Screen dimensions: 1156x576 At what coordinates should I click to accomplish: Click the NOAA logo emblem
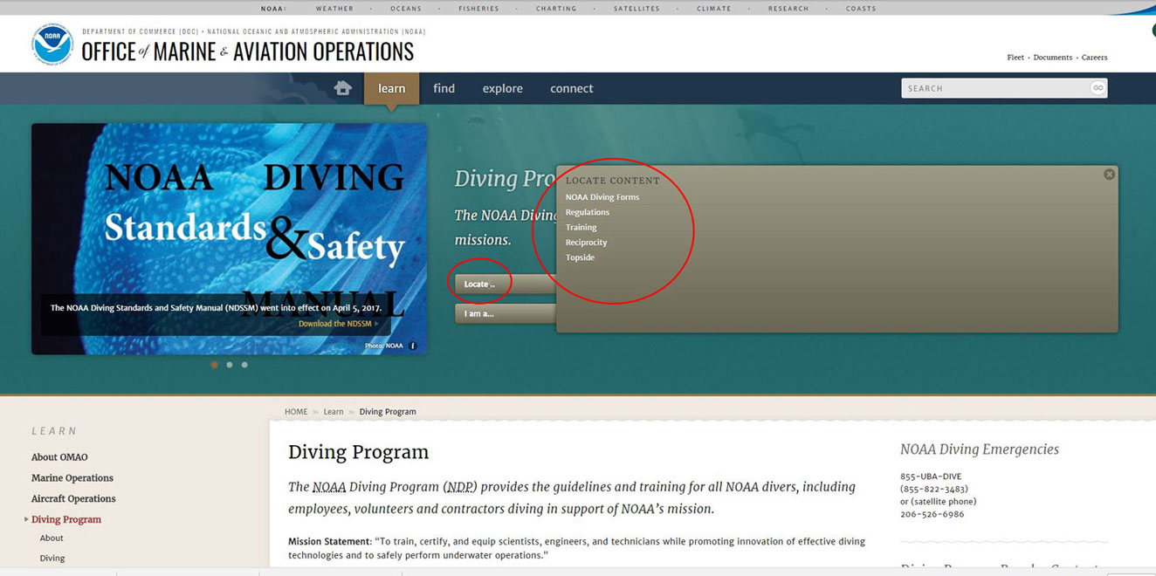pos(52,45)
